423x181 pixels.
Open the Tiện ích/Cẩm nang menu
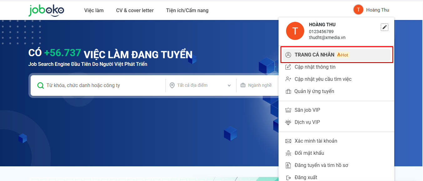click(x=187, y=11)
